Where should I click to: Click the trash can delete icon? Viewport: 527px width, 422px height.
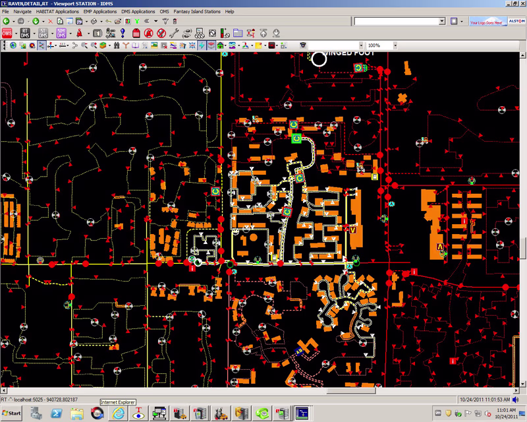coord(175,21)
